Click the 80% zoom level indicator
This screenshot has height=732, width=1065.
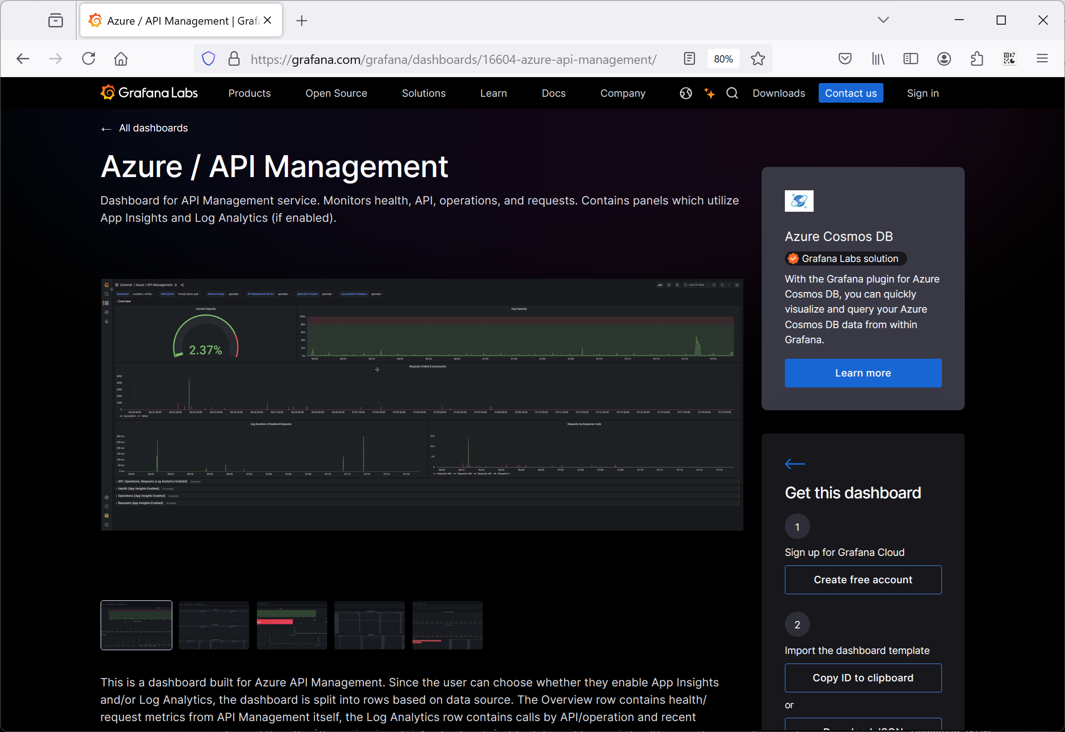click(723, 59)
